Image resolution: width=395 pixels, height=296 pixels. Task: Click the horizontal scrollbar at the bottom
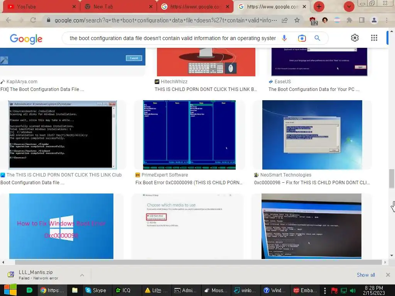click(x=199, y=262)
